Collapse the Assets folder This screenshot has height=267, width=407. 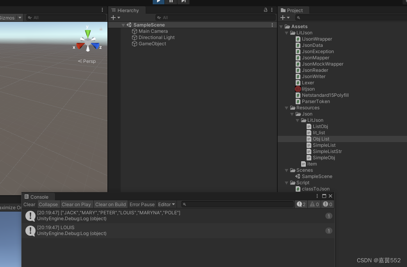pyautogui.click(x=281, y=27)
